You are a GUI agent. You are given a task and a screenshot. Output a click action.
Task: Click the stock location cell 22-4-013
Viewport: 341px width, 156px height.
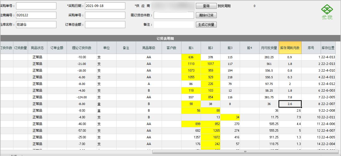click(x=328, y=57)
